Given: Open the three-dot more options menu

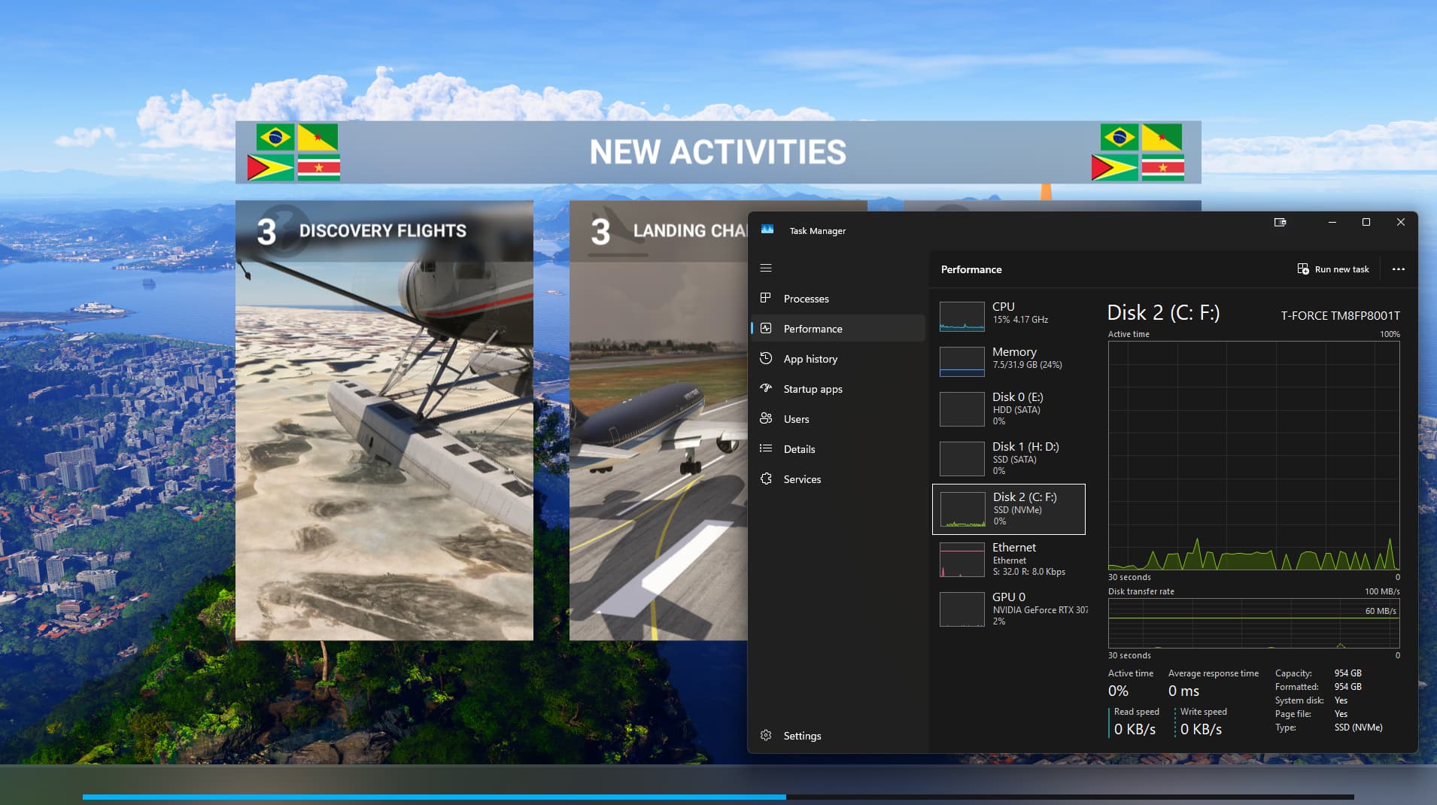Looking at the screenshot, I should 1399,269.
